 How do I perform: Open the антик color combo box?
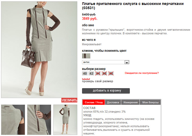coord(106,62)
